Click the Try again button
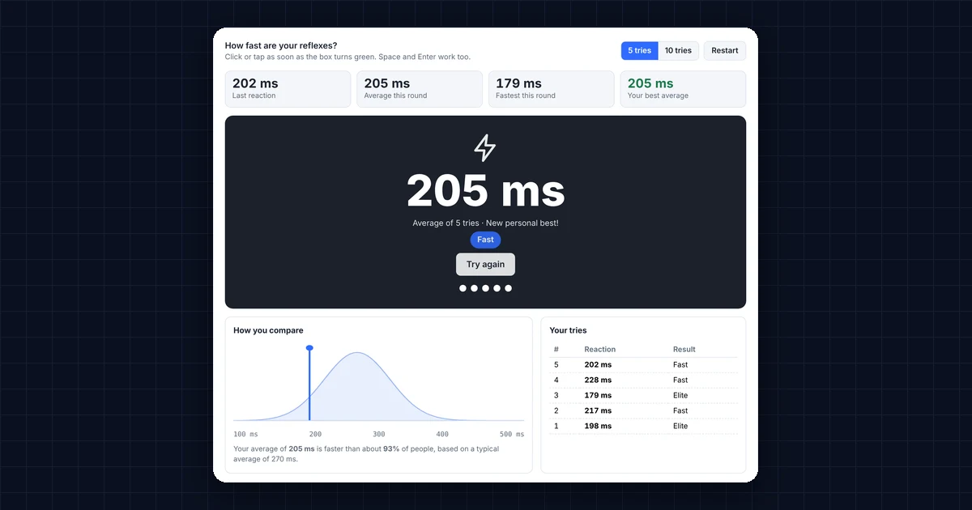Screen dimensions: 972x510 pyautogui.click(x=485, y=265)
